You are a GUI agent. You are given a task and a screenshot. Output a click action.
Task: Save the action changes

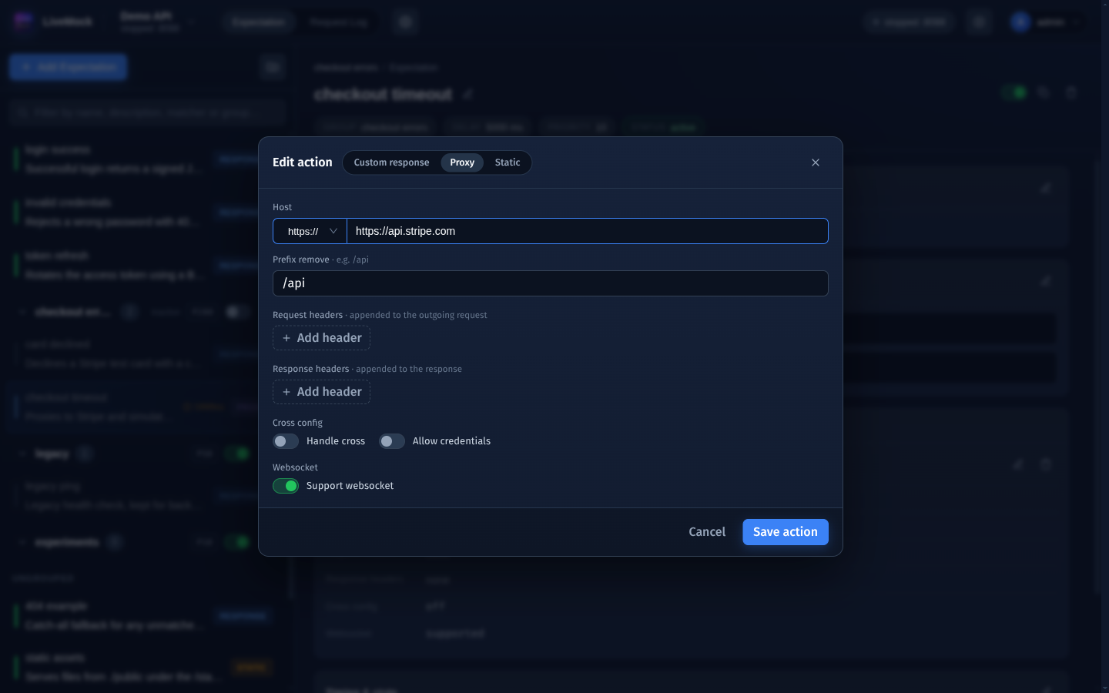click(x=786, y=532)
